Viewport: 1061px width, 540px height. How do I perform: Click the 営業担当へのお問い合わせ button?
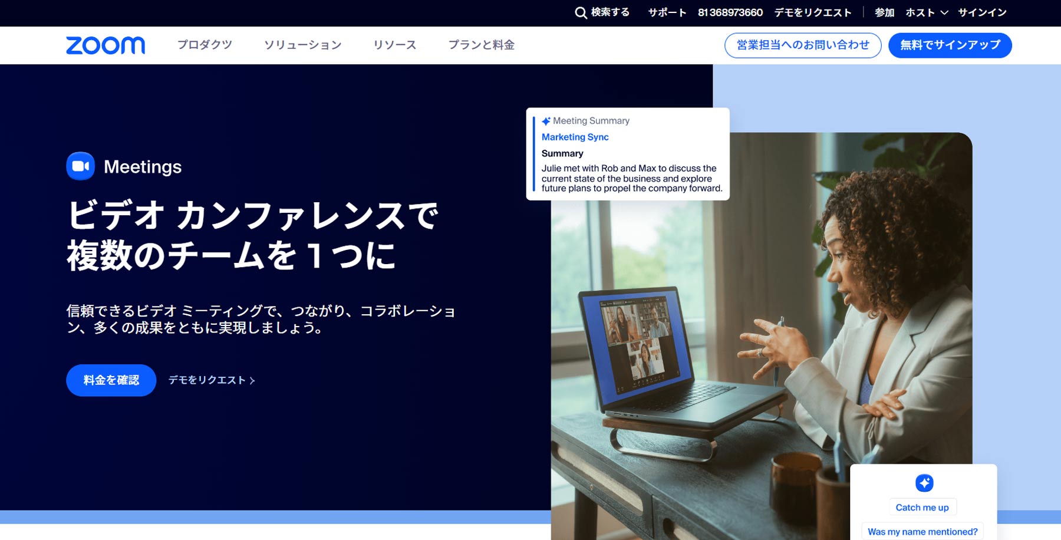803,45
